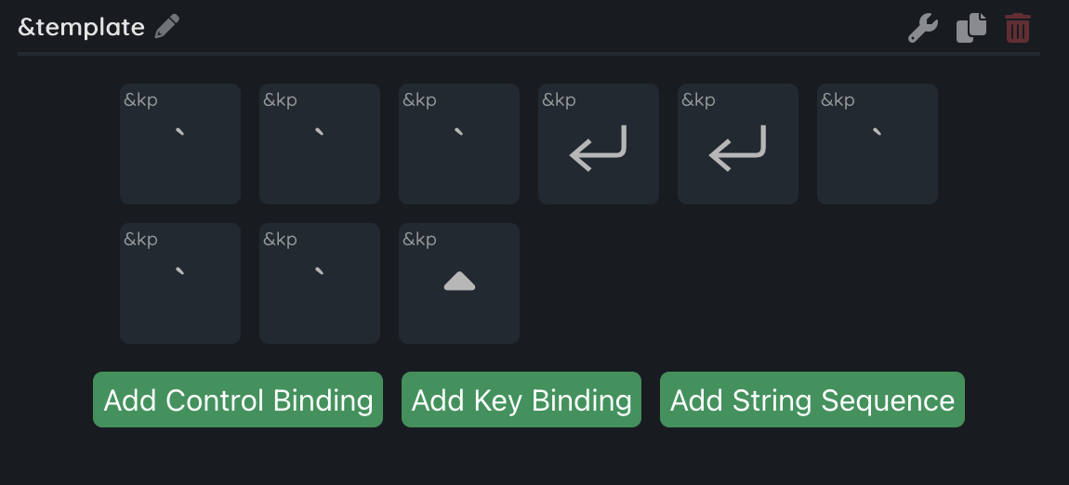Select the backtick tile beside the up arrow key
The width and height of the screenshot is (1069, 485).
point(320,283)
